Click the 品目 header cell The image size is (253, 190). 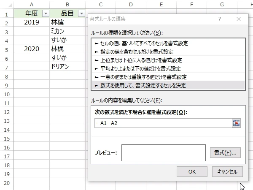point(67,13)
